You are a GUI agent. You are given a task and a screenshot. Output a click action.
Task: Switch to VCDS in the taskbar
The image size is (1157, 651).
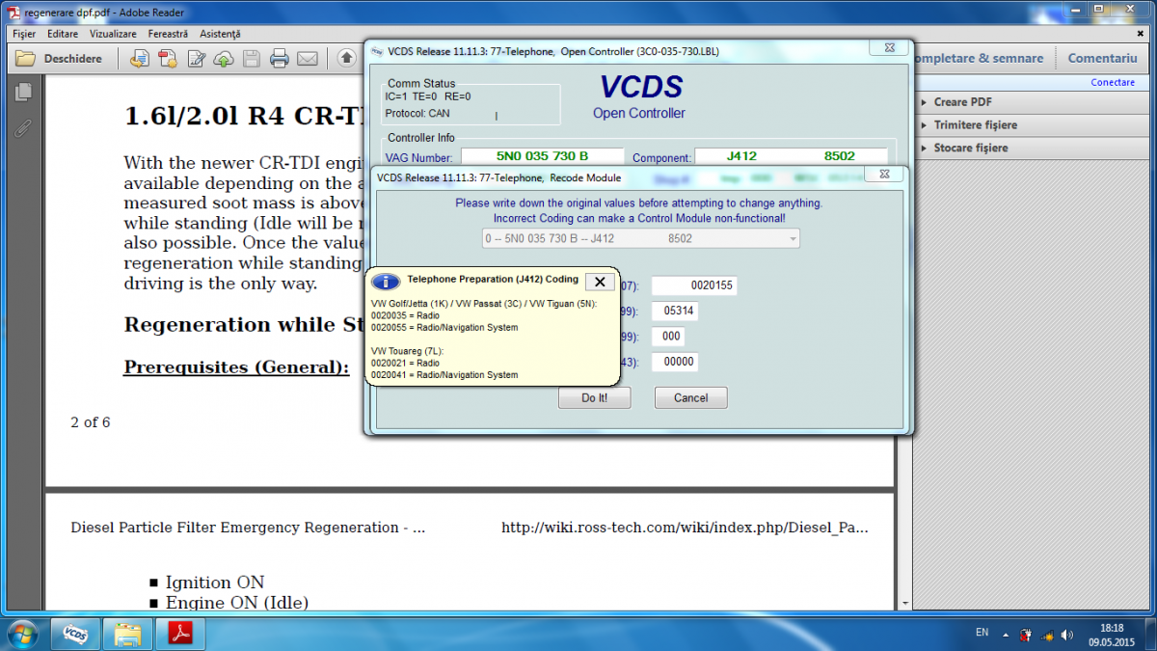click(75, 634)
